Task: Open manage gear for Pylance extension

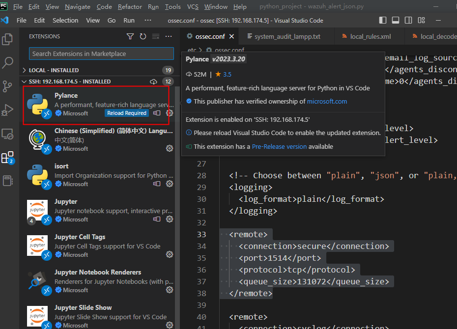Action: tap(170, 113)
